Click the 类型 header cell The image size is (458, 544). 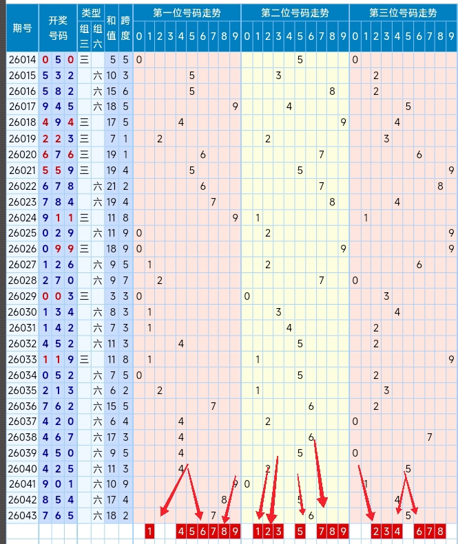[x=91, y=13]
